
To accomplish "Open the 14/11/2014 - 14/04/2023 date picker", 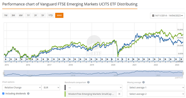I will coord(167,16).
